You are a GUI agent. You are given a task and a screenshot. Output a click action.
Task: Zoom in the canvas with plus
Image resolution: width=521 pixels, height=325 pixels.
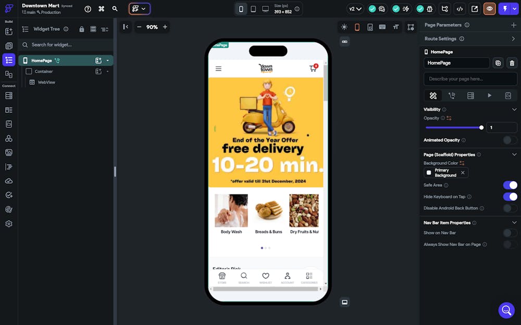click(165, 27)
